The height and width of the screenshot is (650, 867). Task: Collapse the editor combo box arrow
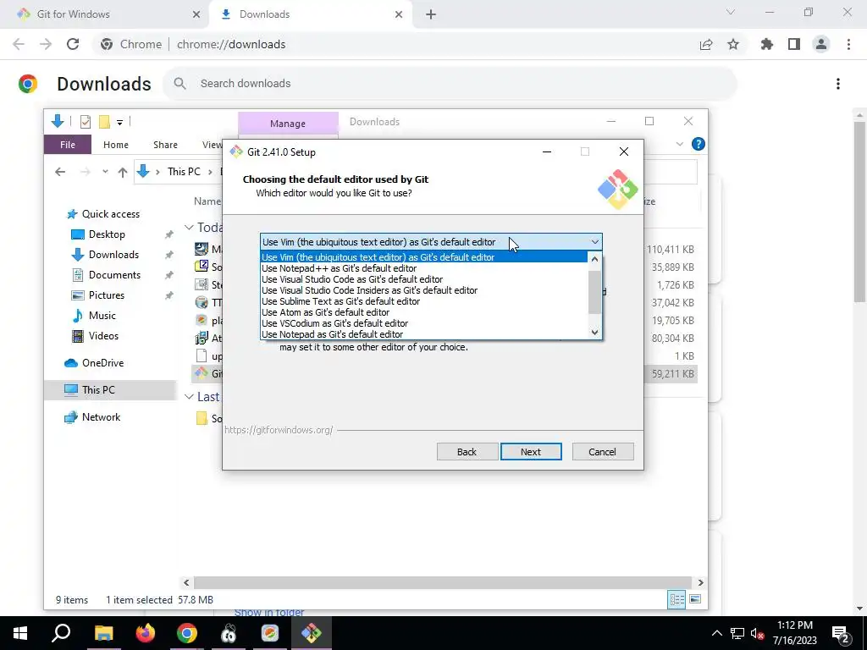pyautogui.click(x=595, y=242)
